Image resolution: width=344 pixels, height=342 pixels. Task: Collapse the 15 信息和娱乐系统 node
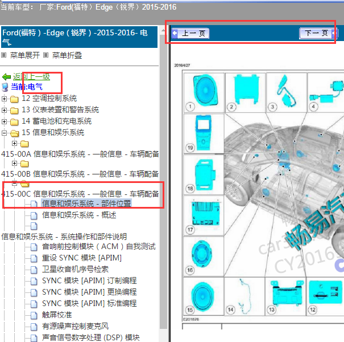pyautogui.click(x=4, y=133)
